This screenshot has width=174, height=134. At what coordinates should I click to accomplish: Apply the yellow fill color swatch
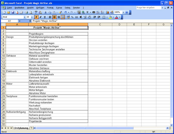(x=110, y=17)
